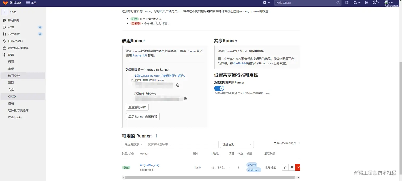Select Webhooks settings sub-item
The image size is (402, 181).
(x=15, y=117)
